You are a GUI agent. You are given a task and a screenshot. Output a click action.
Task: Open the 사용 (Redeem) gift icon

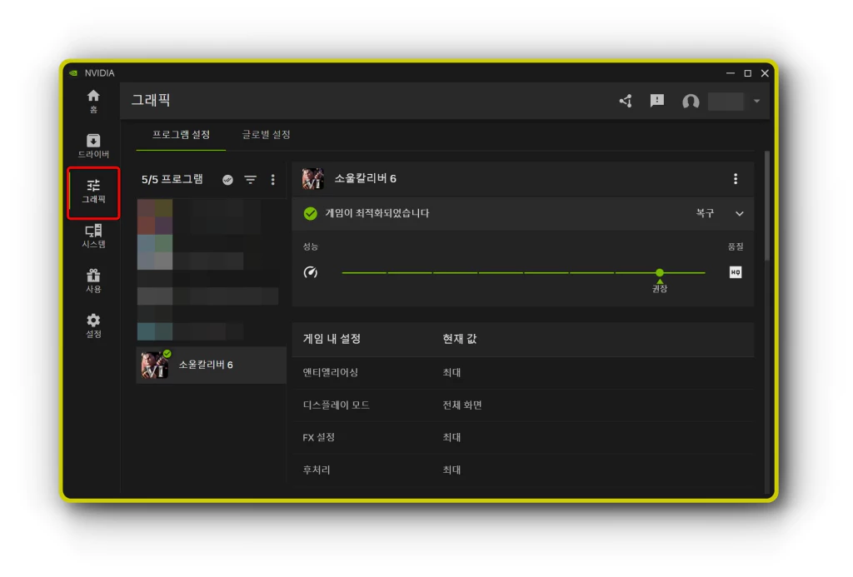pyautogui.click(x=93, y=281)
